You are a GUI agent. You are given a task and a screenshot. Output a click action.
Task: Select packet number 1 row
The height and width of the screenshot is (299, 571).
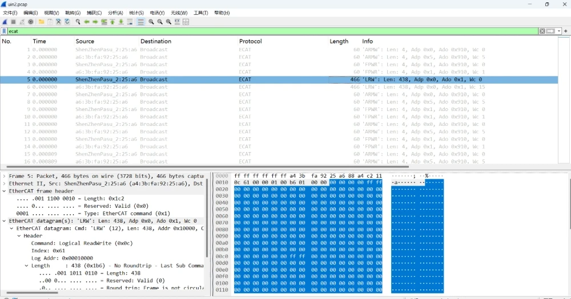(279, 50)
